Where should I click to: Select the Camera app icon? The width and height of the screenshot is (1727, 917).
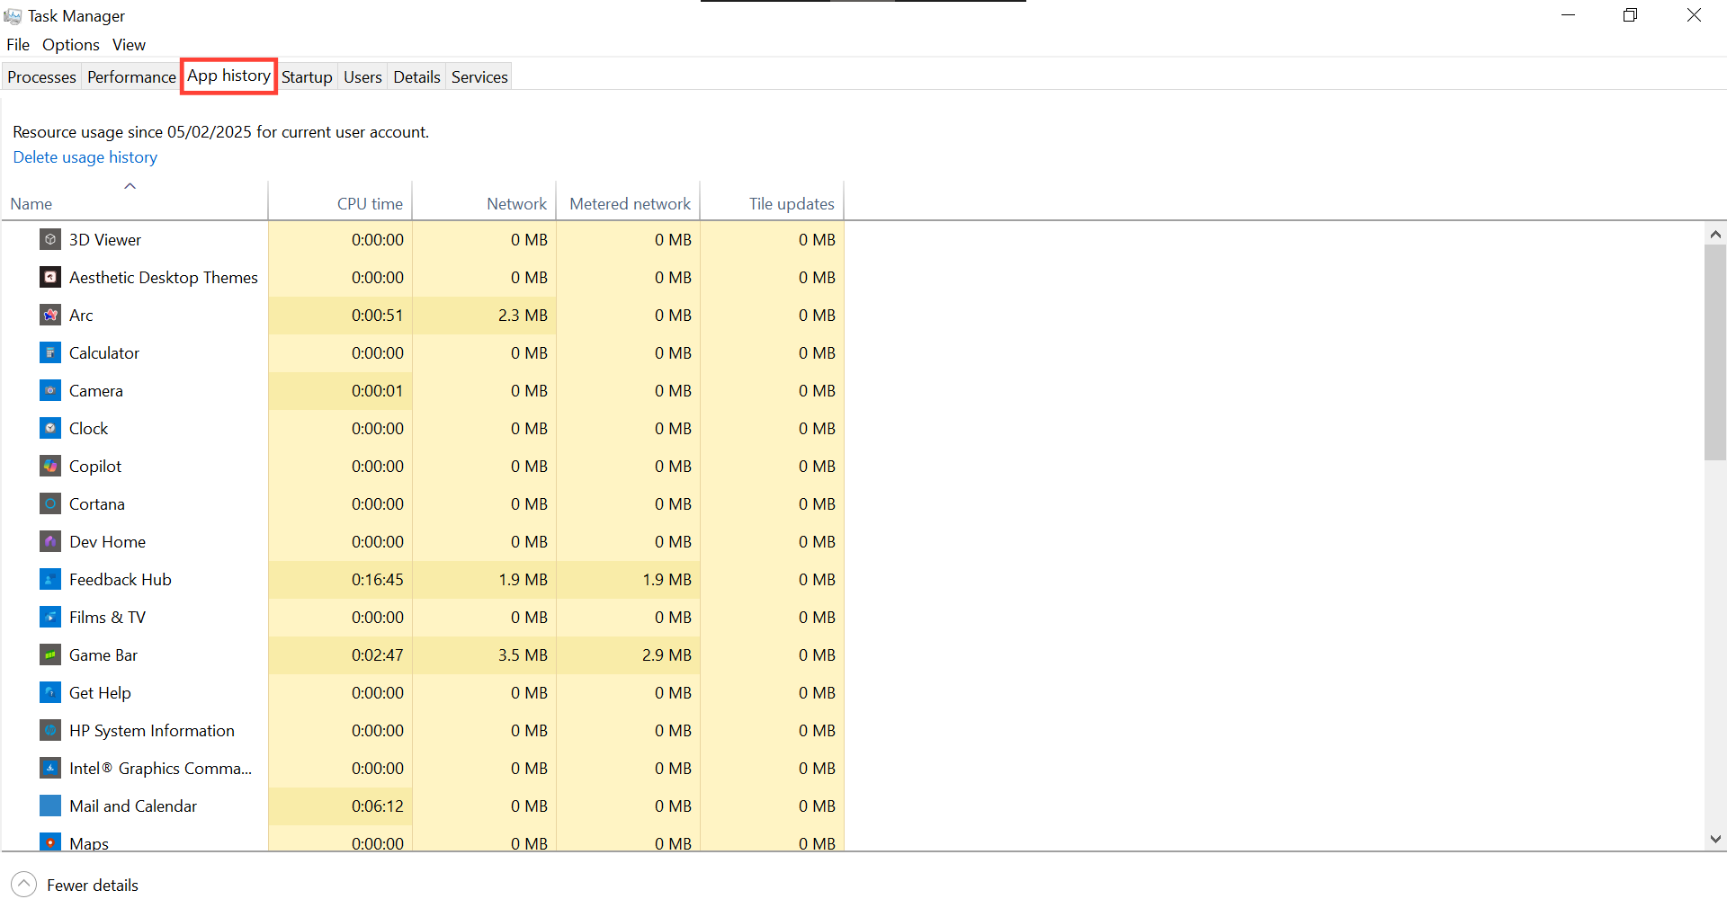click(x=50, y=390)
